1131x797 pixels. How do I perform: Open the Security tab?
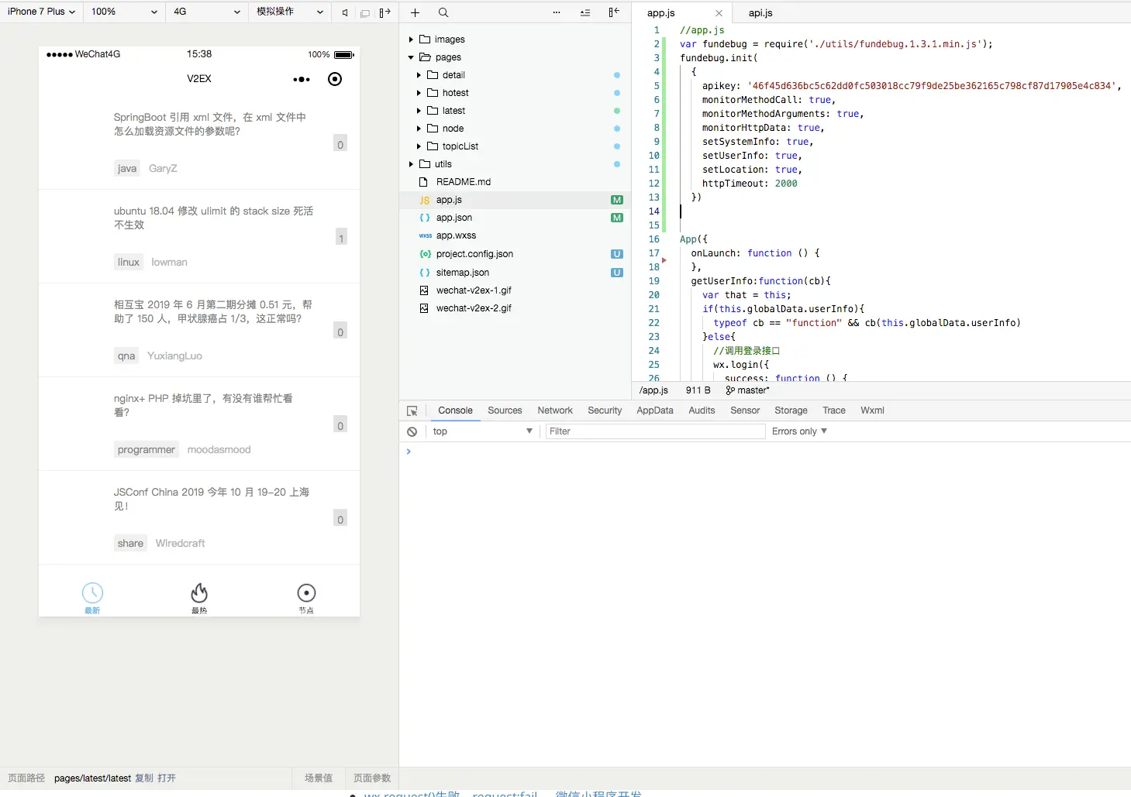tap(605, 411)
